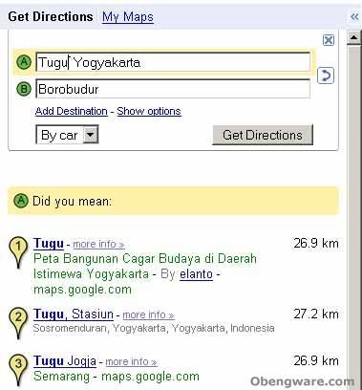The width and height of the screenshot is (362, 390).
Task: Click the scrollbar up arrow
Action: click(x=353, y=38)
